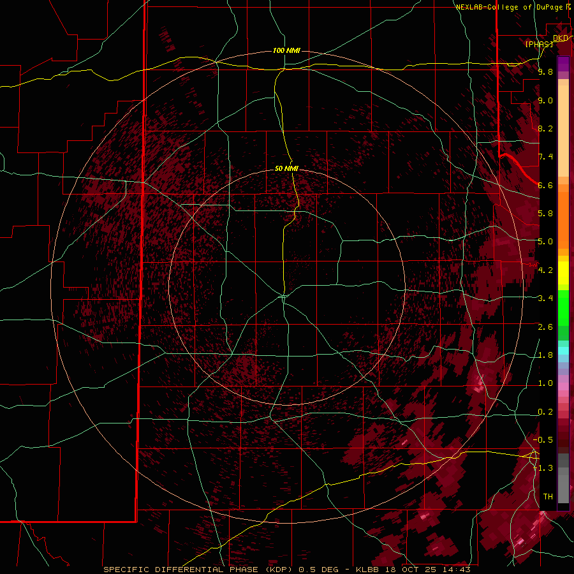The width and height of the screenshot is (574, 574).
Task: Click the 2.6 value on the scale
Action: [x=545, y=327]
